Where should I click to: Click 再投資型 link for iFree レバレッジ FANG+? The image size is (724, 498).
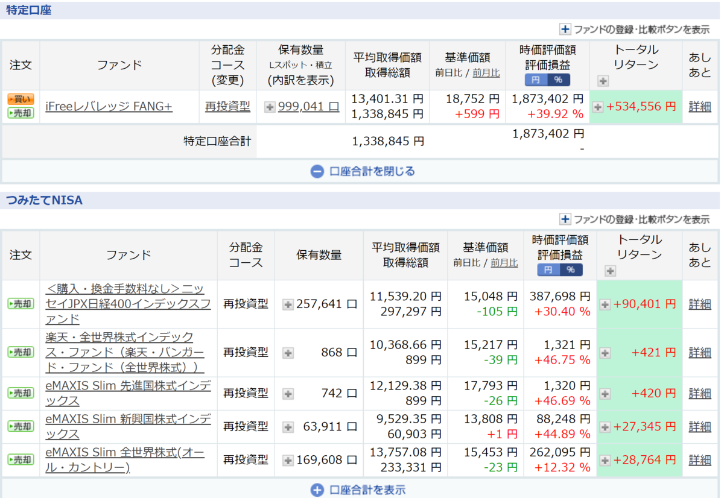tap(227, 107)
